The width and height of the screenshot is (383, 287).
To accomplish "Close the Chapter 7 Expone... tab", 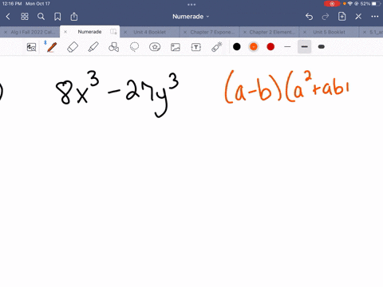I will pyautogui.click(x=185, y=32).
